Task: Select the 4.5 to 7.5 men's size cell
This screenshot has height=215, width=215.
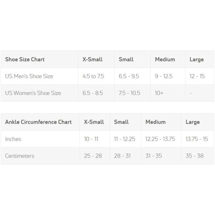Action: tap(93, 76)
